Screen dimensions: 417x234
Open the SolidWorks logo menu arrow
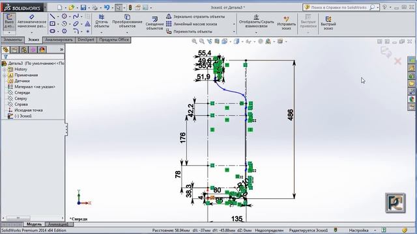[45, 7]
